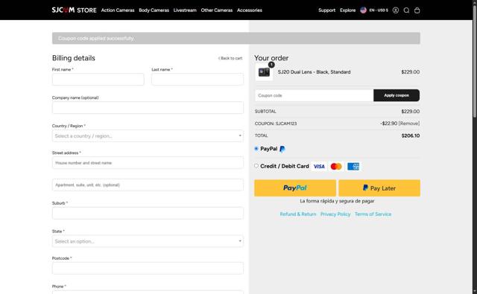
Task: Open the Other Cameras menu
Action: [217, 10]
